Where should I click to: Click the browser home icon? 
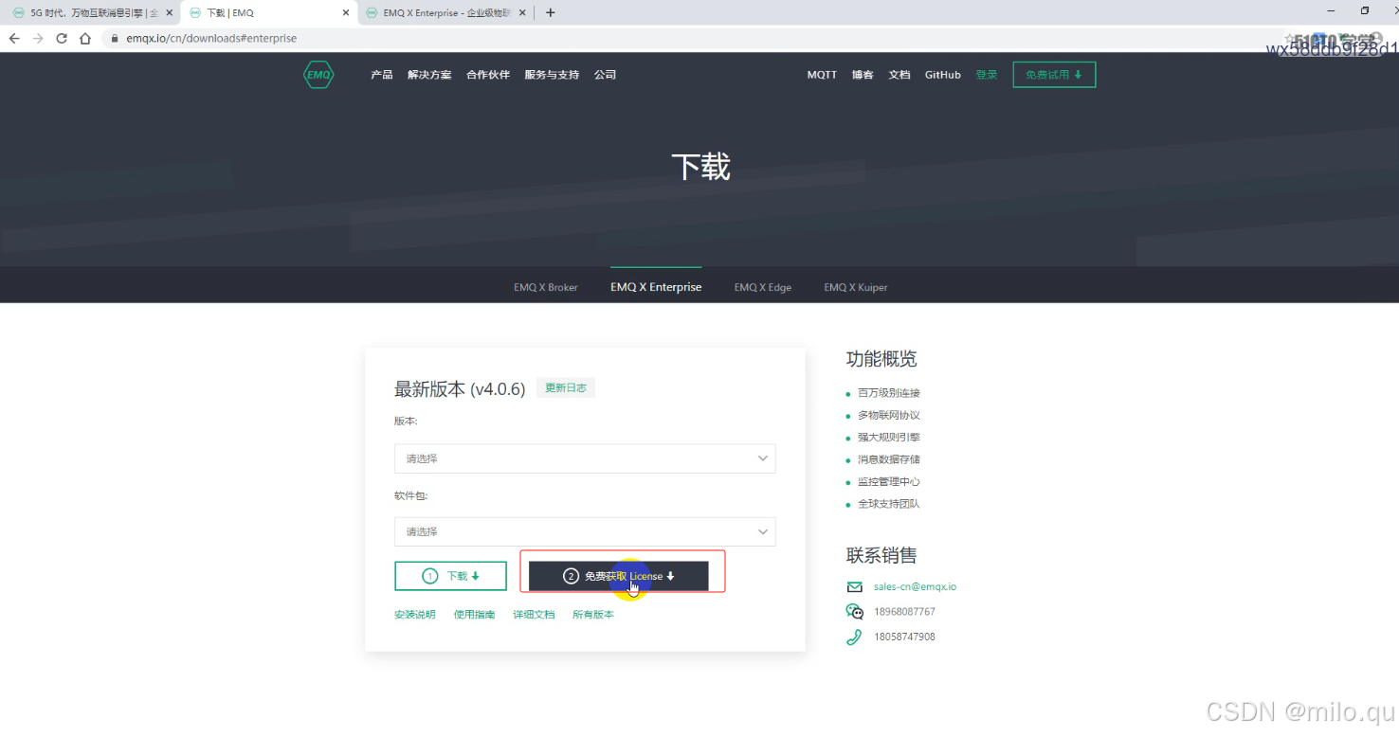(83, 38)
